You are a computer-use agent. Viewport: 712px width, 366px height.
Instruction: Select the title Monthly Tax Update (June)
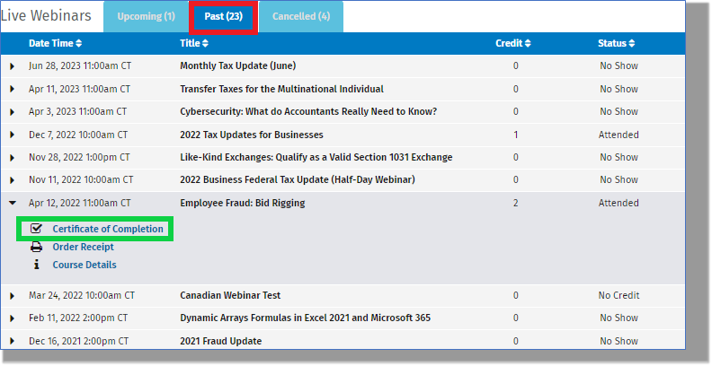(238, 65)
